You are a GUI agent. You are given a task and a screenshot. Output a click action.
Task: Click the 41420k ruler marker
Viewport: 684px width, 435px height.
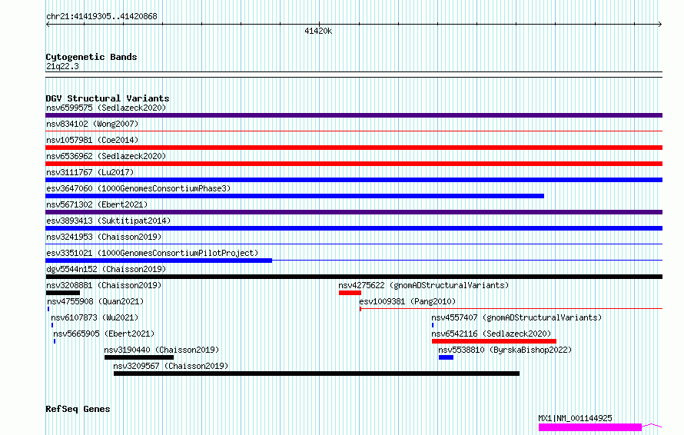318,31
